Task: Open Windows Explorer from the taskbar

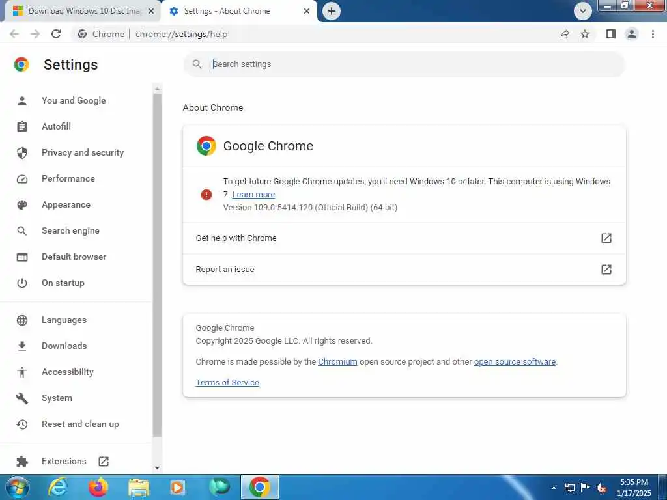Action: pyautogui.click(x=138, y=487)
